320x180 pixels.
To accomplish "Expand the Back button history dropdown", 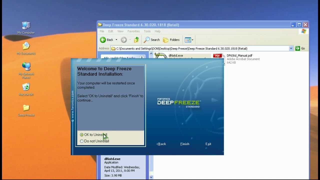I will (x=116, y=40).
